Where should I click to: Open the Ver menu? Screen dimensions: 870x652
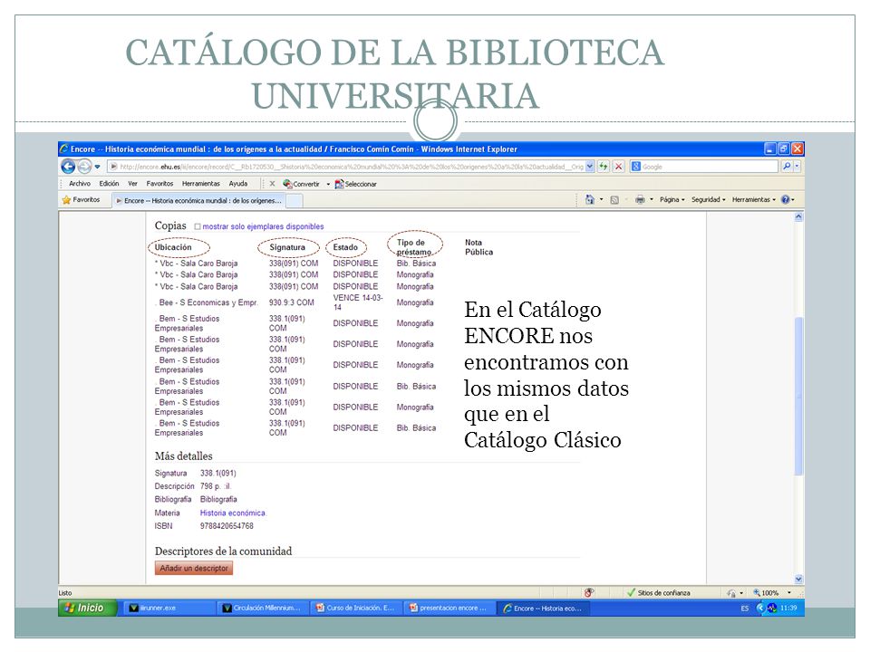click(132, 184)
